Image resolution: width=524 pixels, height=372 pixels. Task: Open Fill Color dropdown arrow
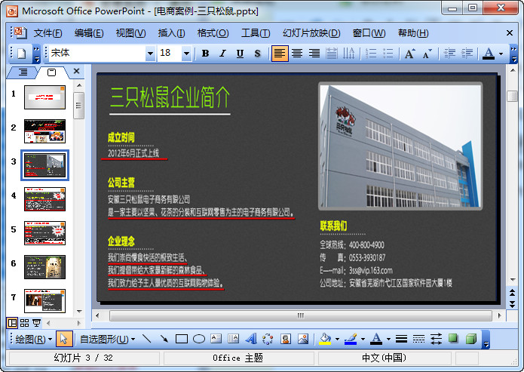coord(337,339)
